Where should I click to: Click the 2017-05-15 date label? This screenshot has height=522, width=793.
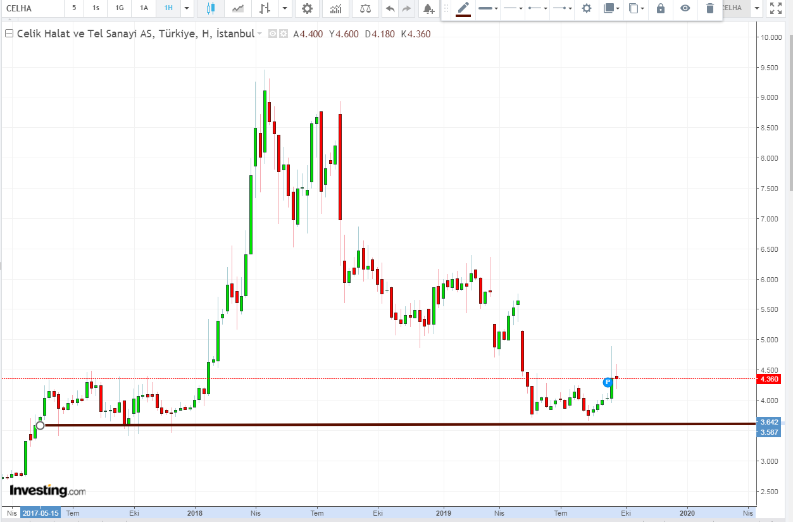click(x=41, y=513)
